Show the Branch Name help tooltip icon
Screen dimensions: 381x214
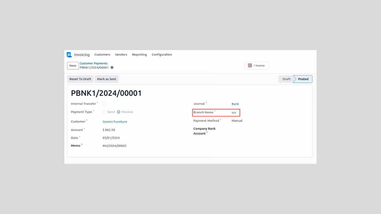[215, 111]
